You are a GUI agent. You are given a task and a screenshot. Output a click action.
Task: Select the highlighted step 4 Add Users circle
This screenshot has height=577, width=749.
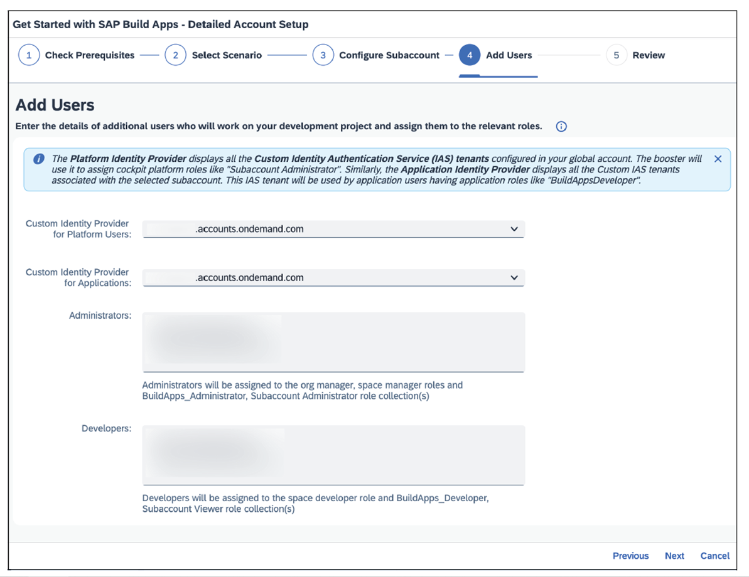[470, 55]
